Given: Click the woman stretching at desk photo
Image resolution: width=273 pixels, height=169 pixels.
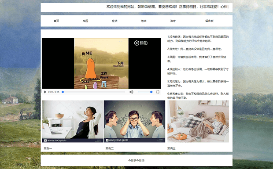Looking at the screenshot, I should (73, 121).
